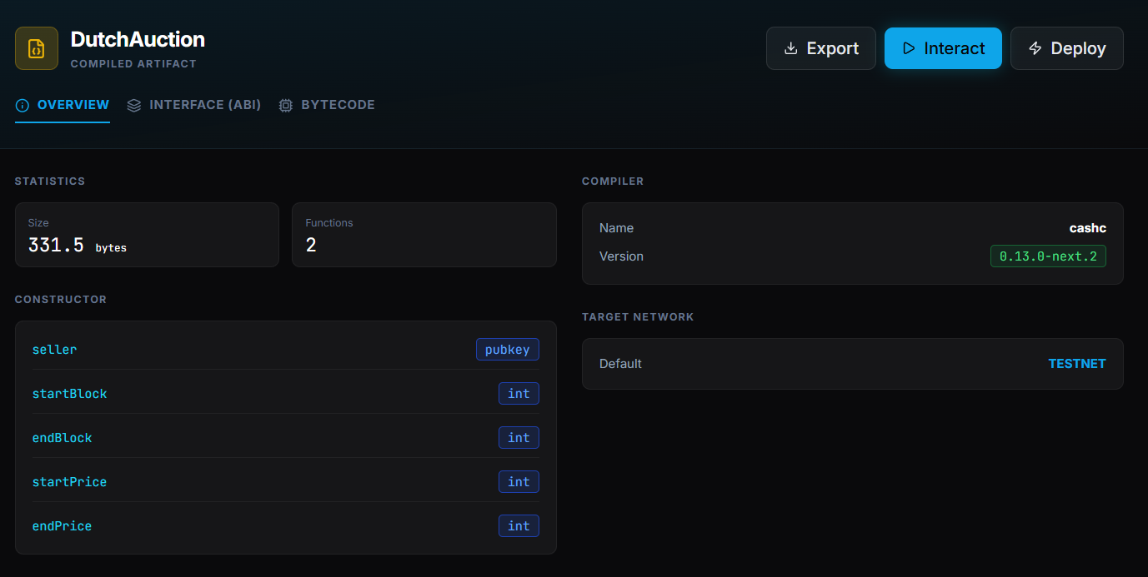Screen dimensions: 1148x577
Task: Click the blue Interact button
Action: (x=942, y=48)
